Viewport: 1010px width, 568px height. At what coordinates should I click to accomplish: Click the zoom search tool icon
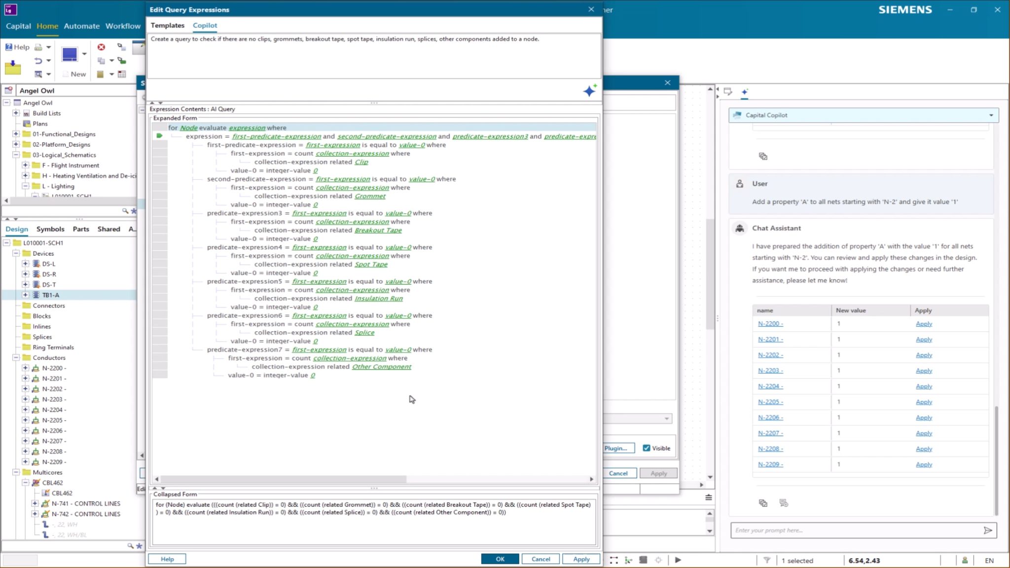tap(38, 74)
